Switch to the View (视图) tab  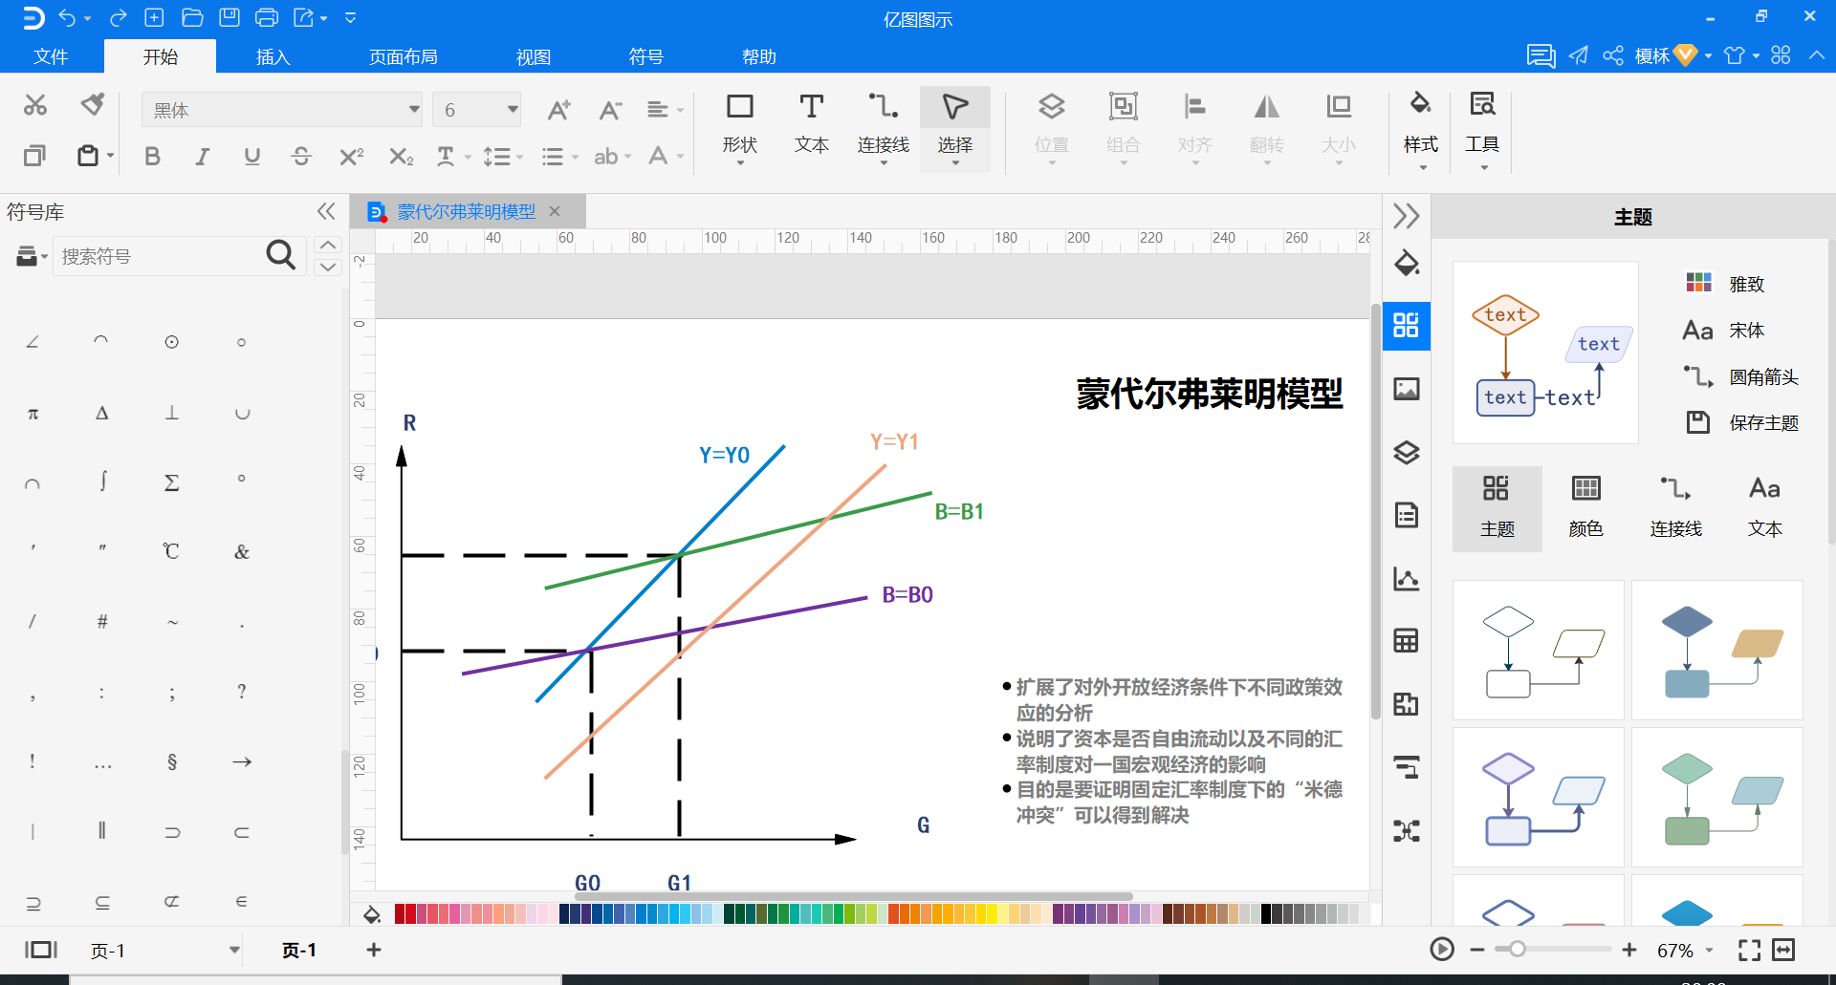[534, 56]
